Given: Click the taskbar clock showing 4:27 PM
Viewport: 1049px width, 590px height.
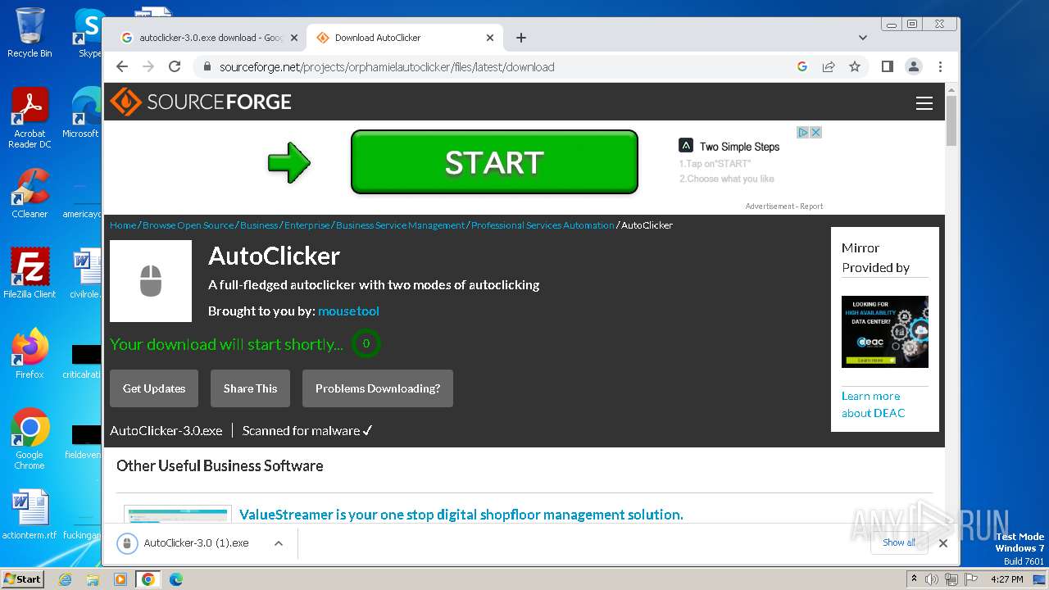Looking at the screenshot, I should [1006, 579].
